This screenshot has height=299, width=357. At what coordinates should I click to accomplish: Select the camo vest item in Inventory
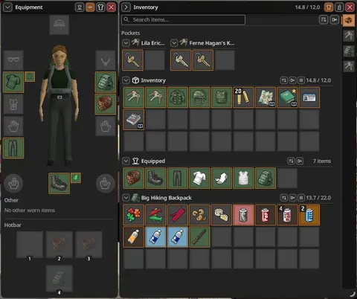(222, 97)
